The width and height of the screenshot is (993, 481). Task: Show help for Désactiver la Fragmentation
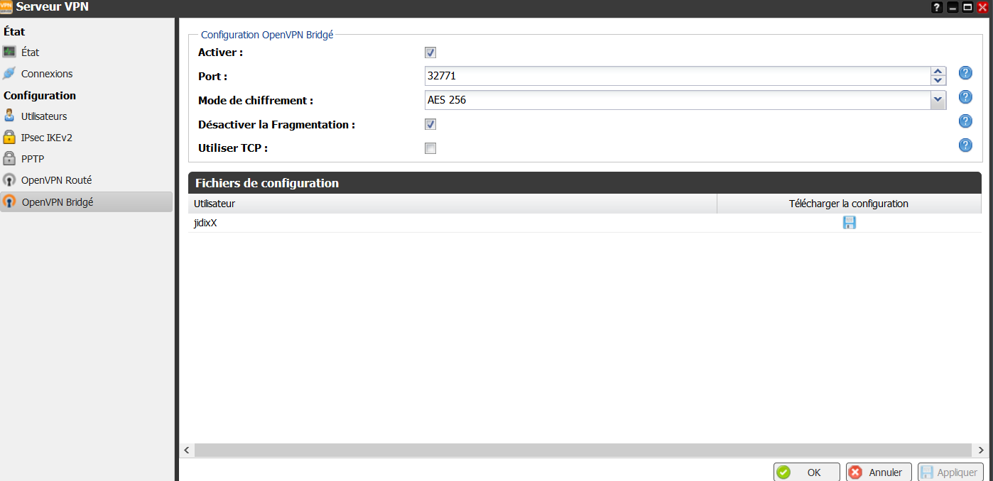(965, 121)
